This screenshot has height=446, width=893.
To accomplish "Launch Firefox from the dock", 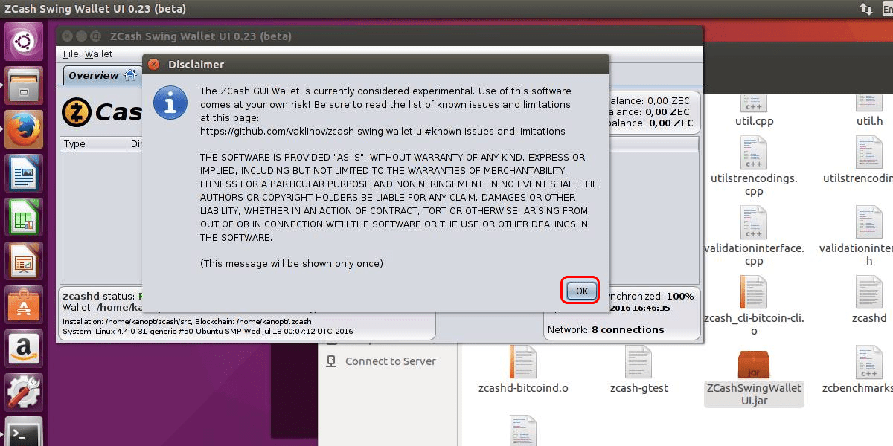I will click(x=25, y=129).
